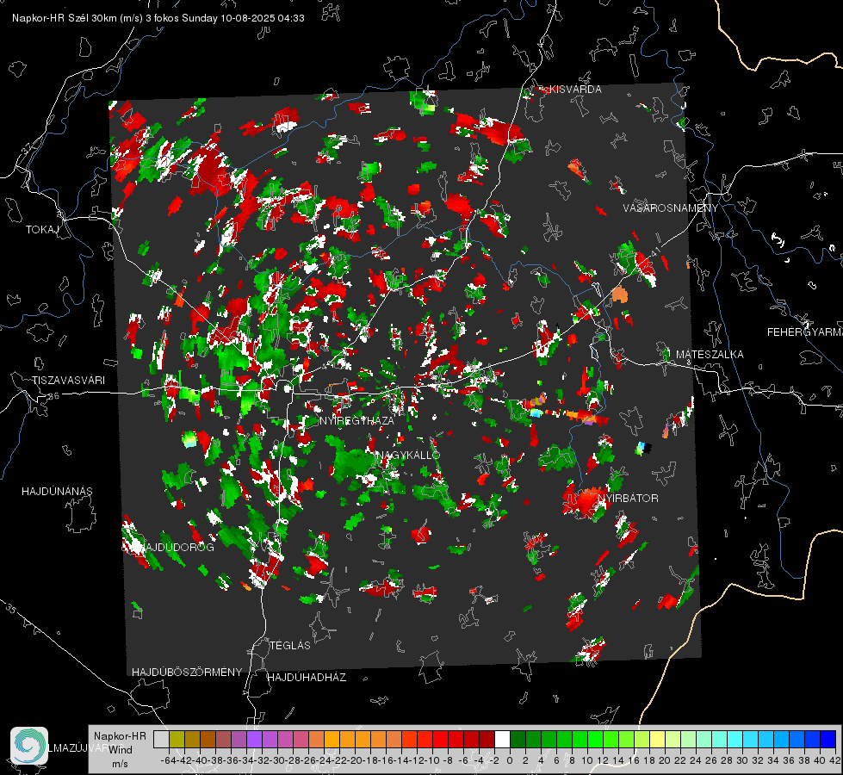Pick the light gray first legend swatch
The image size is (843, 775).
point(161,740)
